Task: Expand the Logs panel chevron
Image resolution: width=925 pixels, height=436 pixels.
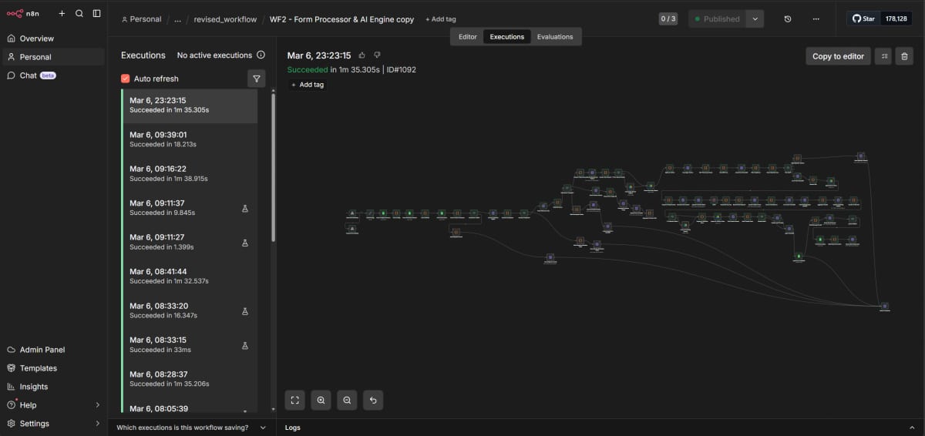Action: (x=912, y=428)
